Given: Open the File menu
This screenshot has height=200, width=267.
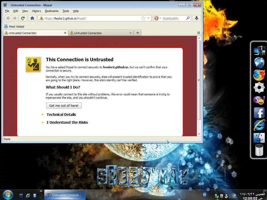Looking at the screenshot, I should 7,11.
